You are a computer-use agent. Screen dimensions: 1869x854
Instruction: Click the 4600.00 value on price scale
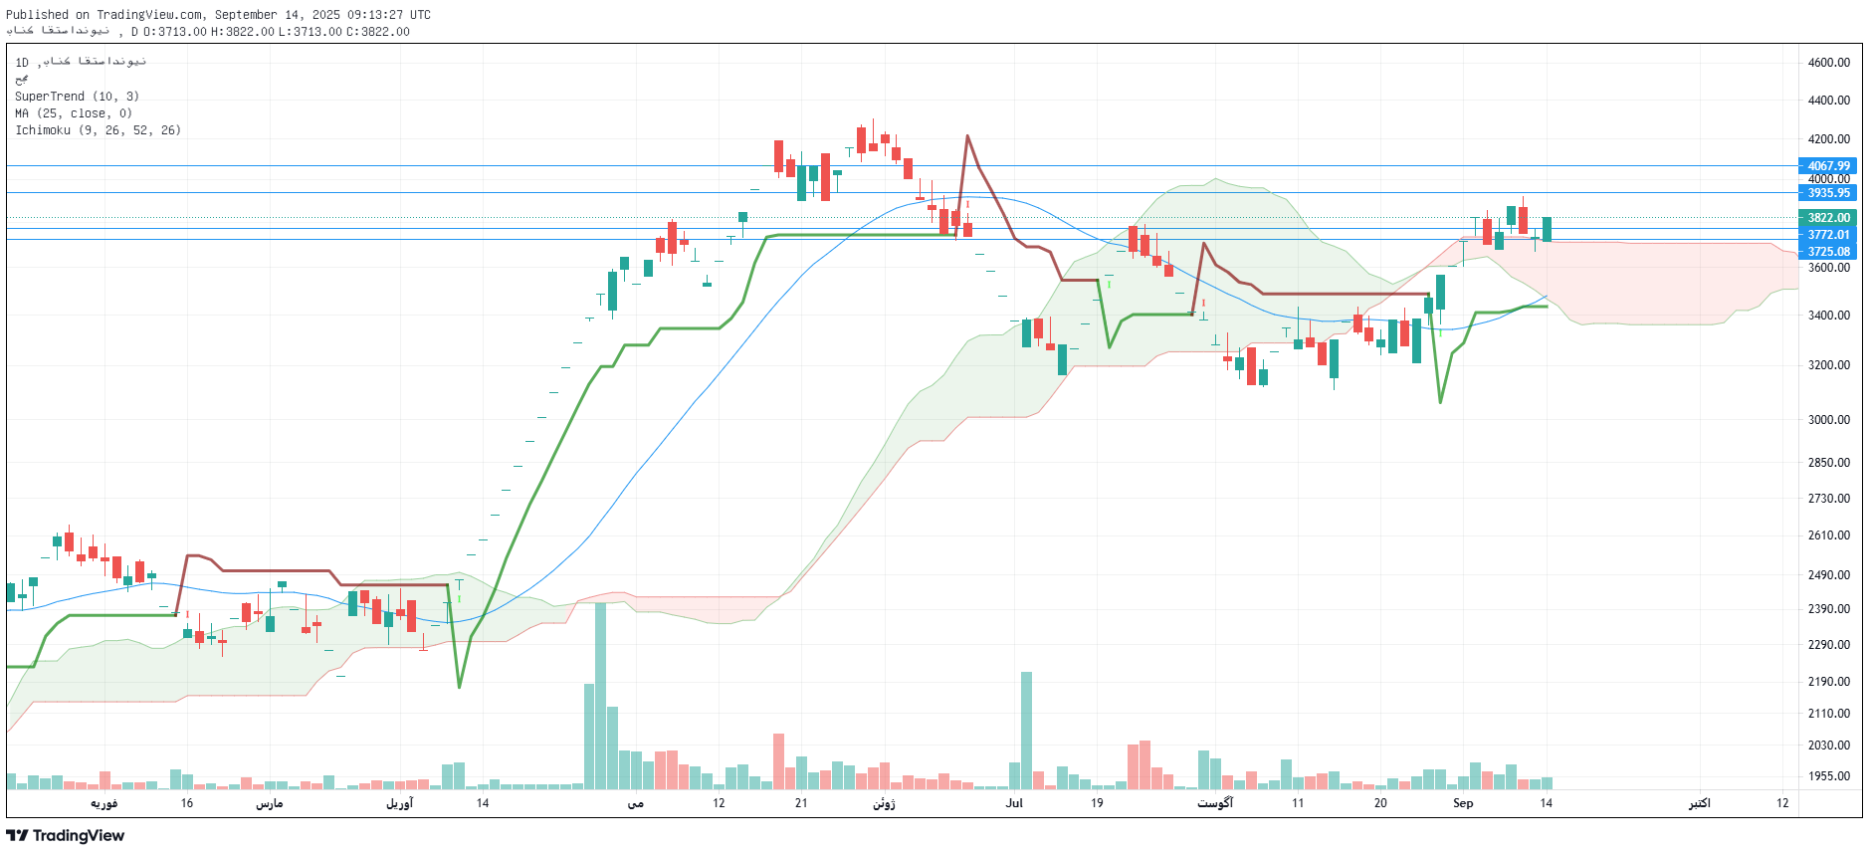point(1828,63)
